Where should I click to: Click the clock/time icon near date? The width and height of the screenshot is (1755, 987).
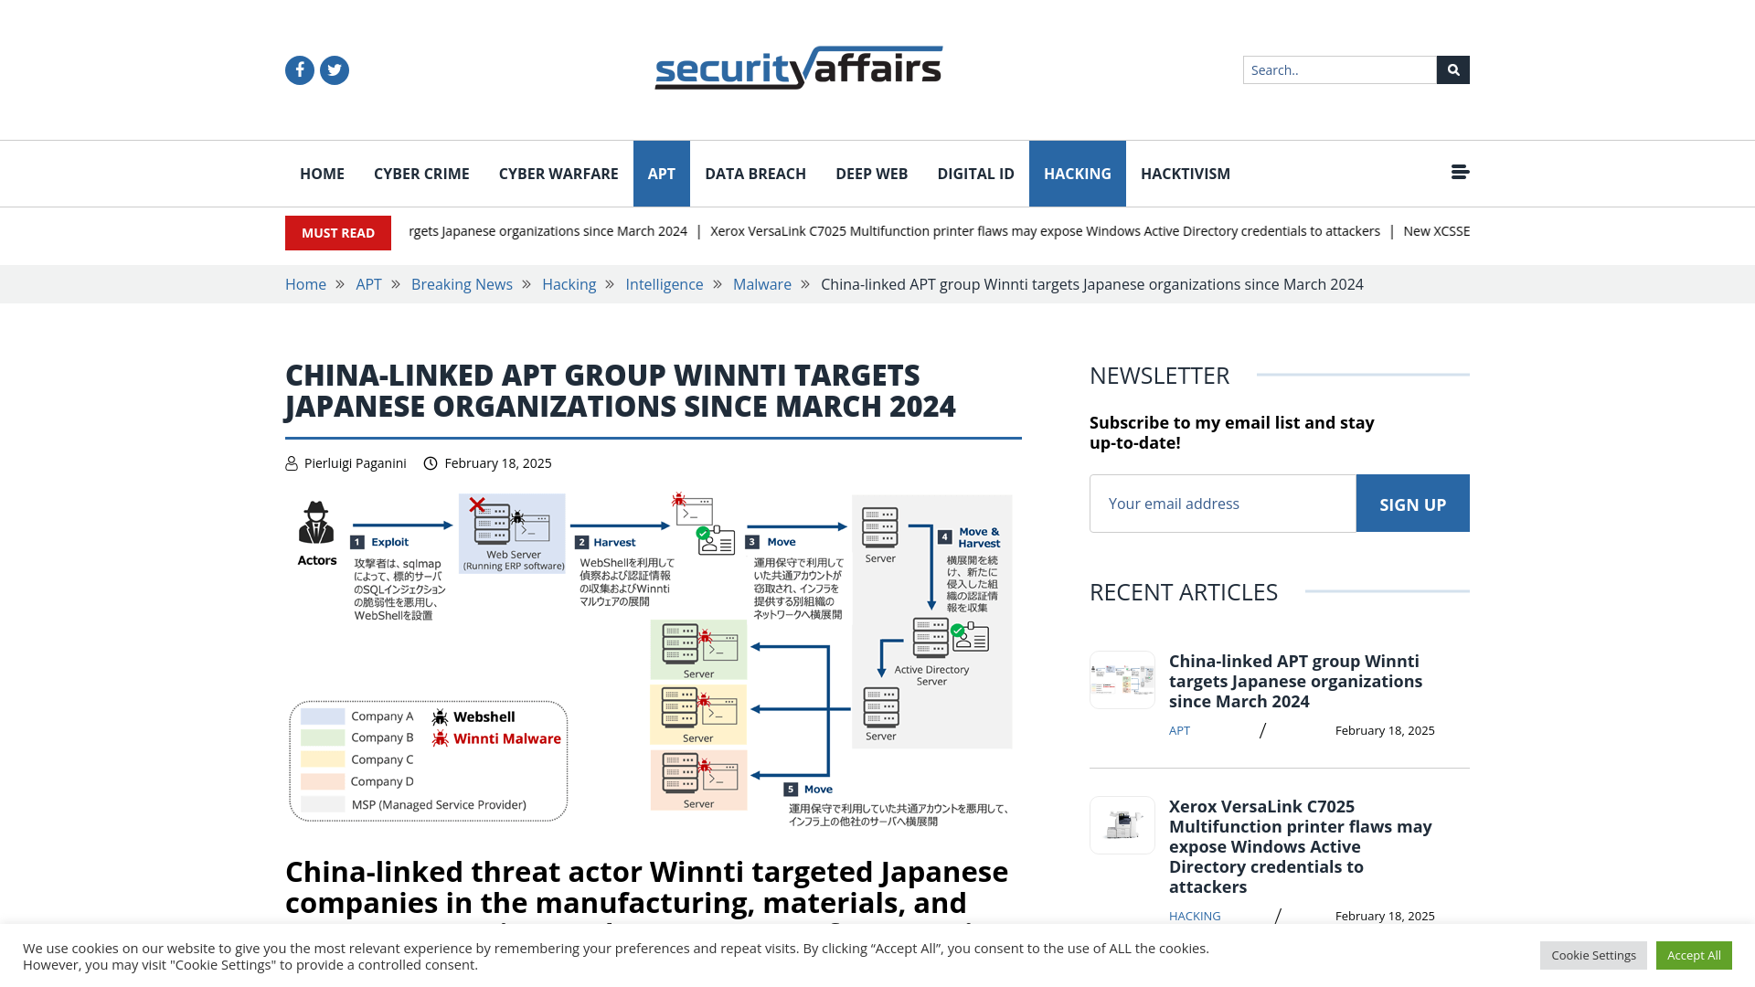pos(431,462)
